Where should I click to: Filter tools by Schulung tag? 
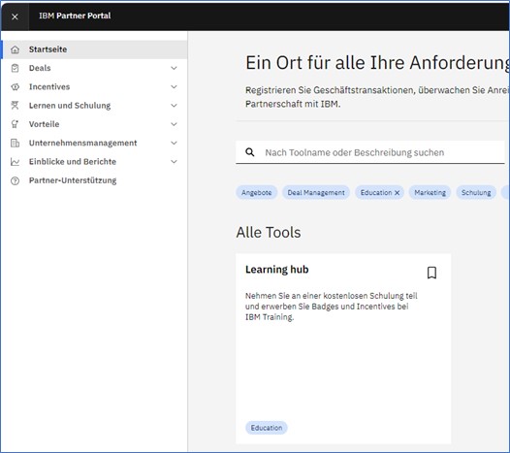point(476,193)
